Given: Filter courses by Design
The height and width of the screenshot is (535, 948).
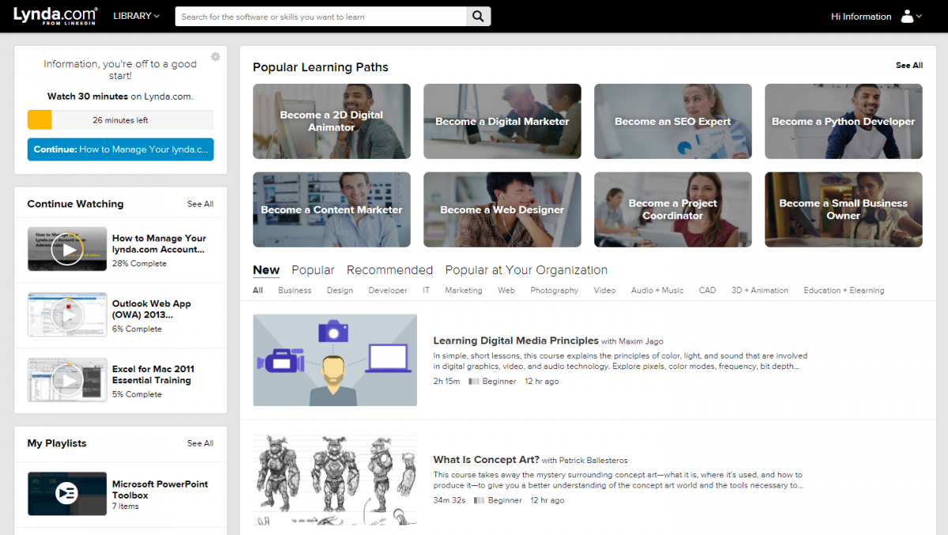Looking at the screenshot, I should 340,290.
